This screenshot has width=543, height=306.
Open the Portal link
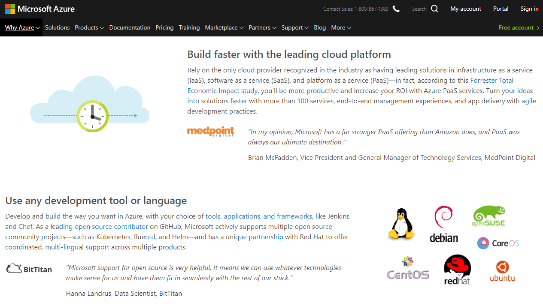point(501,9)
